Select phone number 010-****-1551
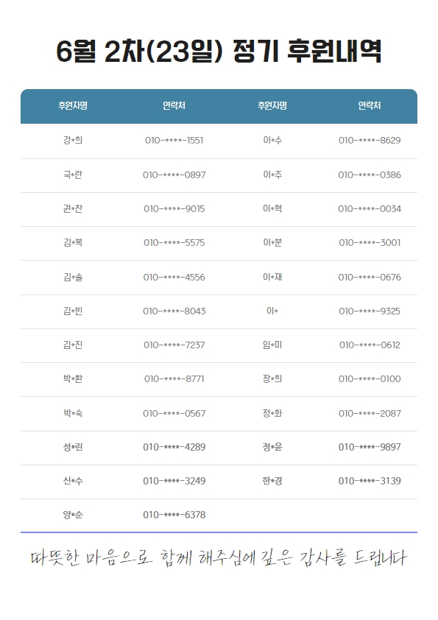This screenshot has width=438, height=620. coord(174,141)
